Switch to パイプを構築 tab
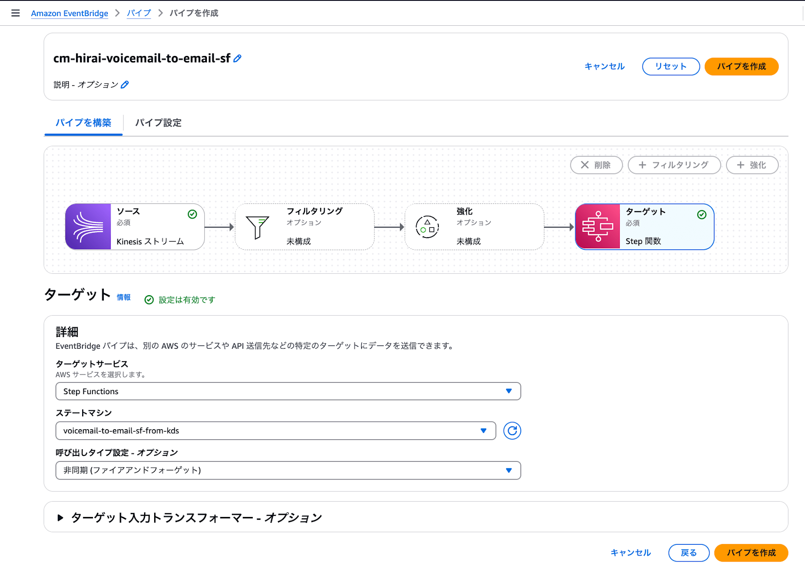 pyautogui.click(x=83, y=123)
